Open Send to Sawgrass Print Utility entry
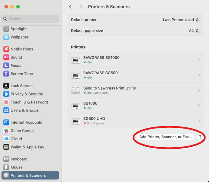Image resolution: width=209 pixels, height=182 pixels. [x=136, y=90]
